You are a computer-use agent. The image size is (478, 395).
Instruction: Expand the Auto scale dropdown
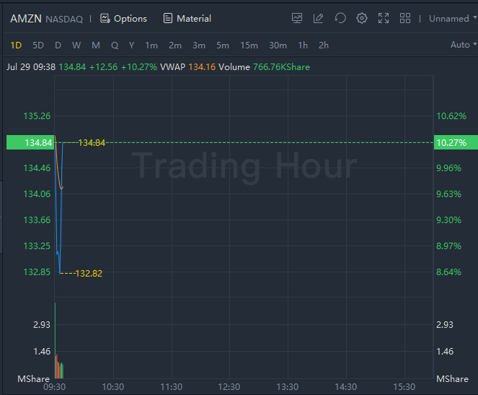(464, 45)
